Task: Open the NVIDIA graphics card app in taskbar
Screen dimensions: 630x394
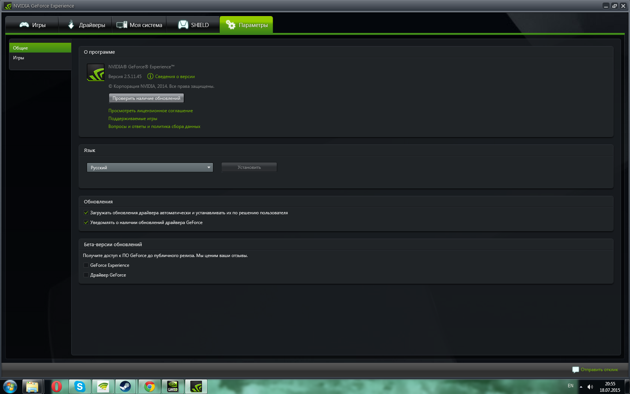Action: (x=173, y=386)
